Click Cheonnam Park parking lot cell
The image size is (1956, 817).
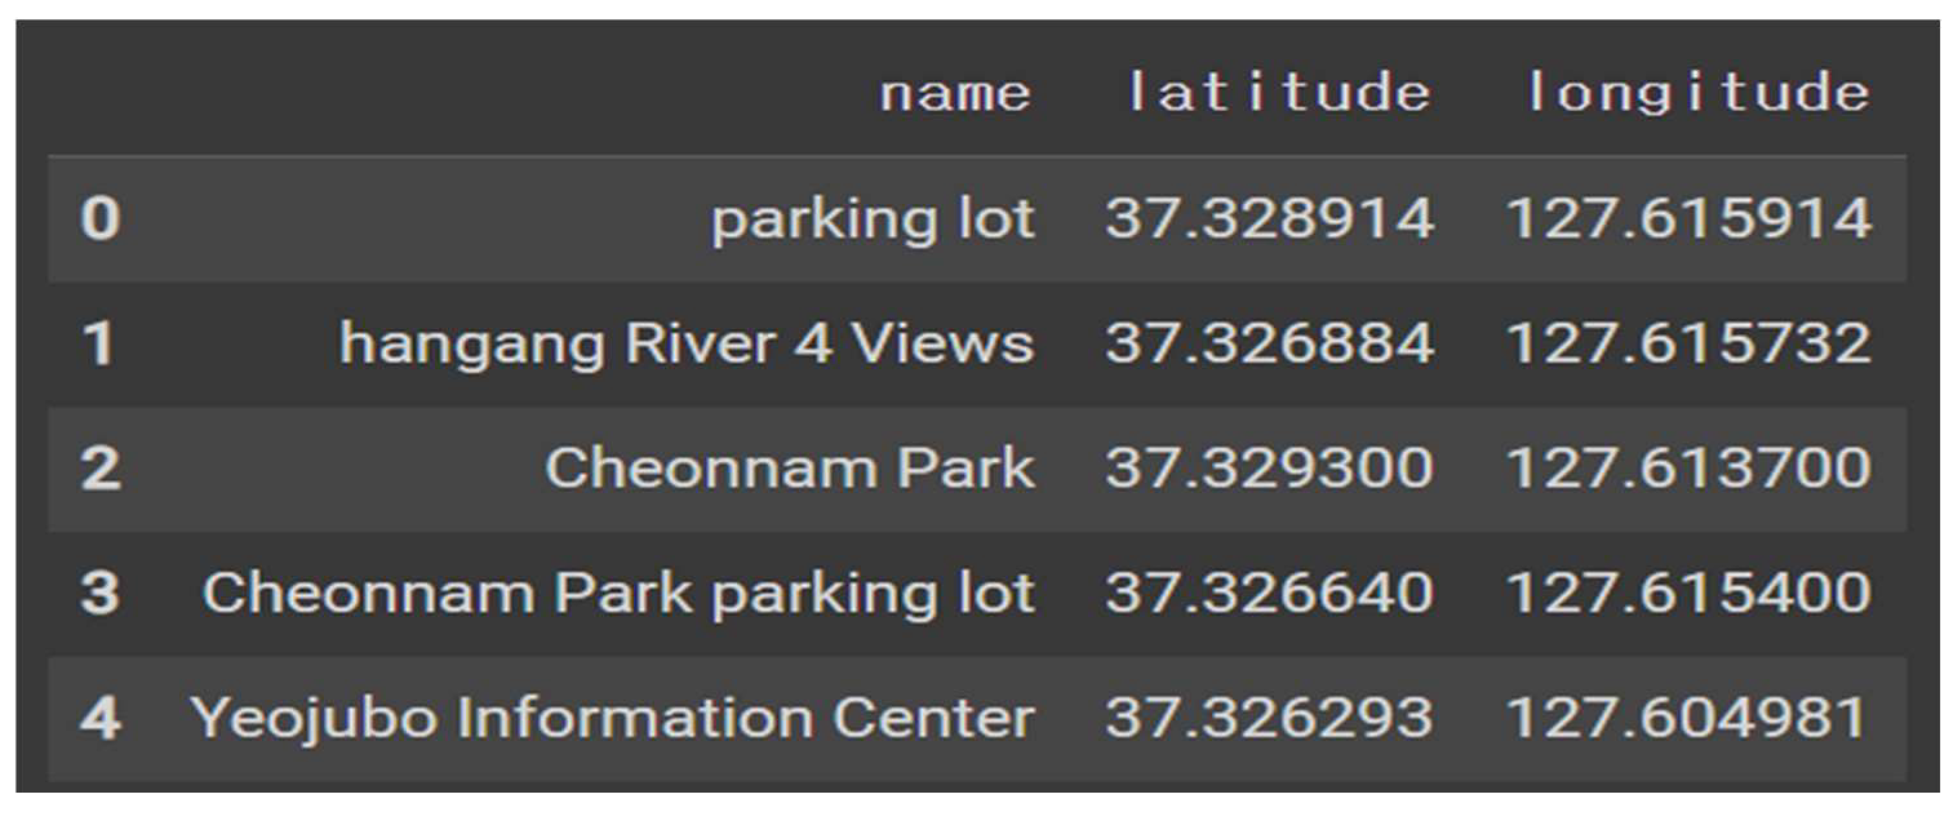[x=618, y=593]
